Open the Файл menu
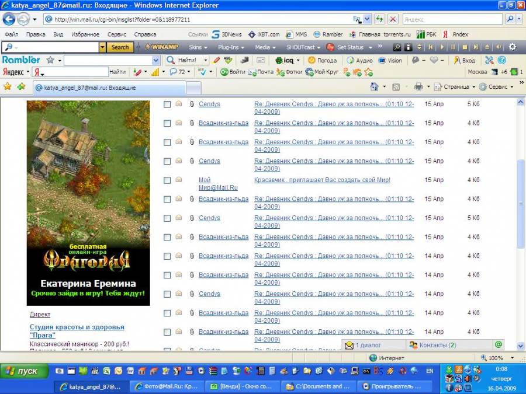The width and height of the screenshot is (526, 394). (12, 34)
